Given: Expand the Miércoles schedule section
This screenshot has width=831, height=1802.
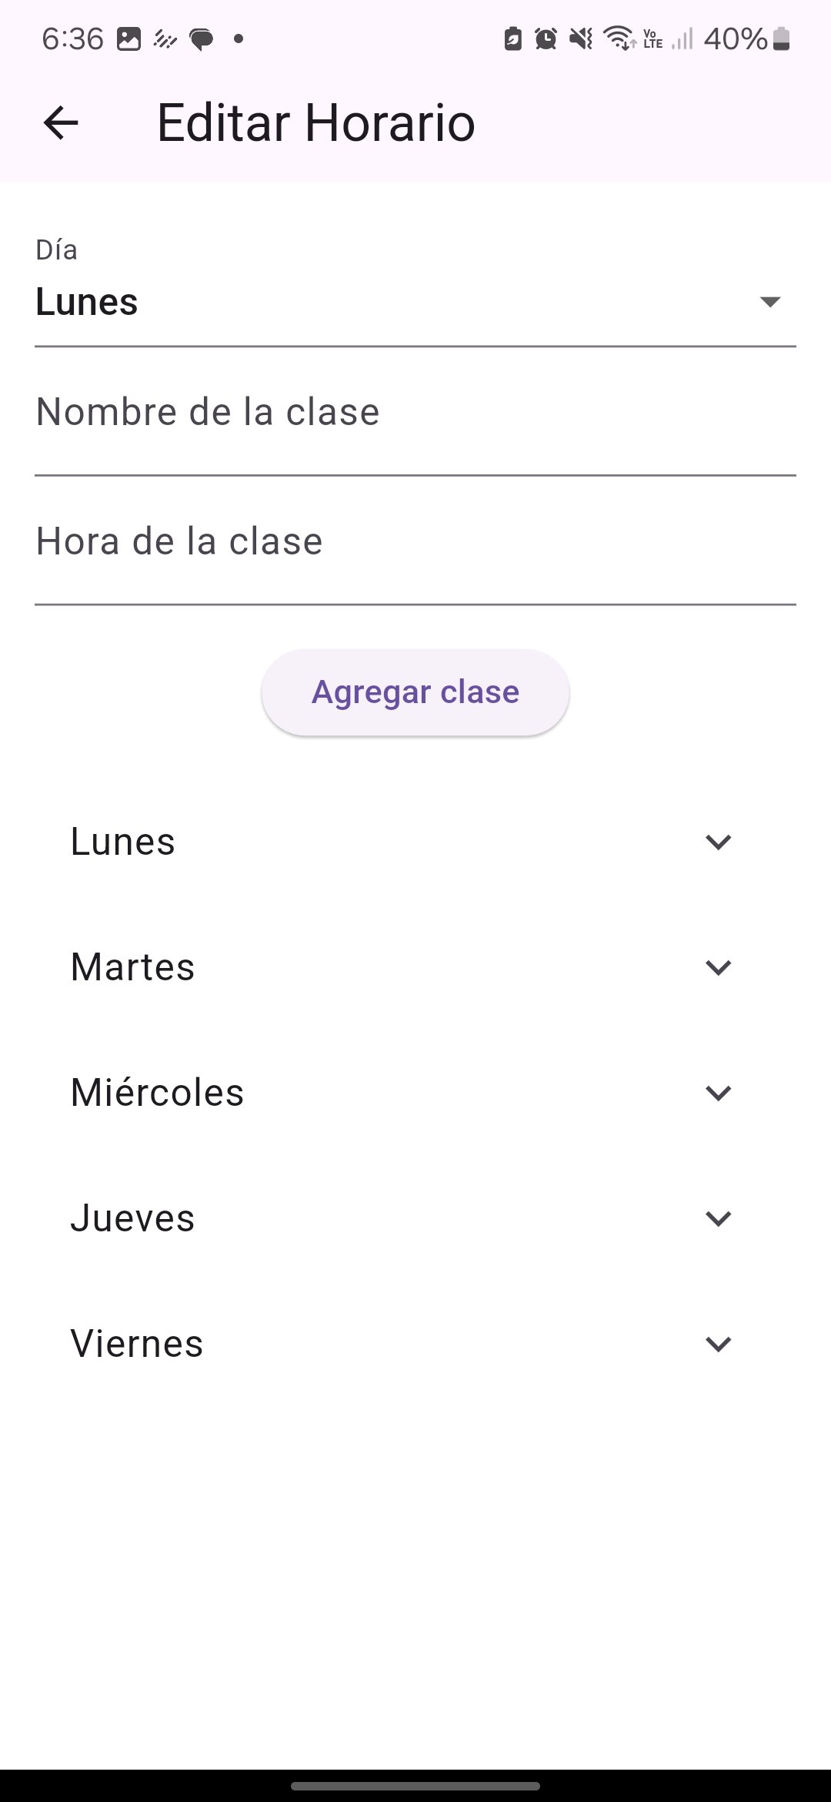Looking at the screenshot, I should tap(415, 1093).
